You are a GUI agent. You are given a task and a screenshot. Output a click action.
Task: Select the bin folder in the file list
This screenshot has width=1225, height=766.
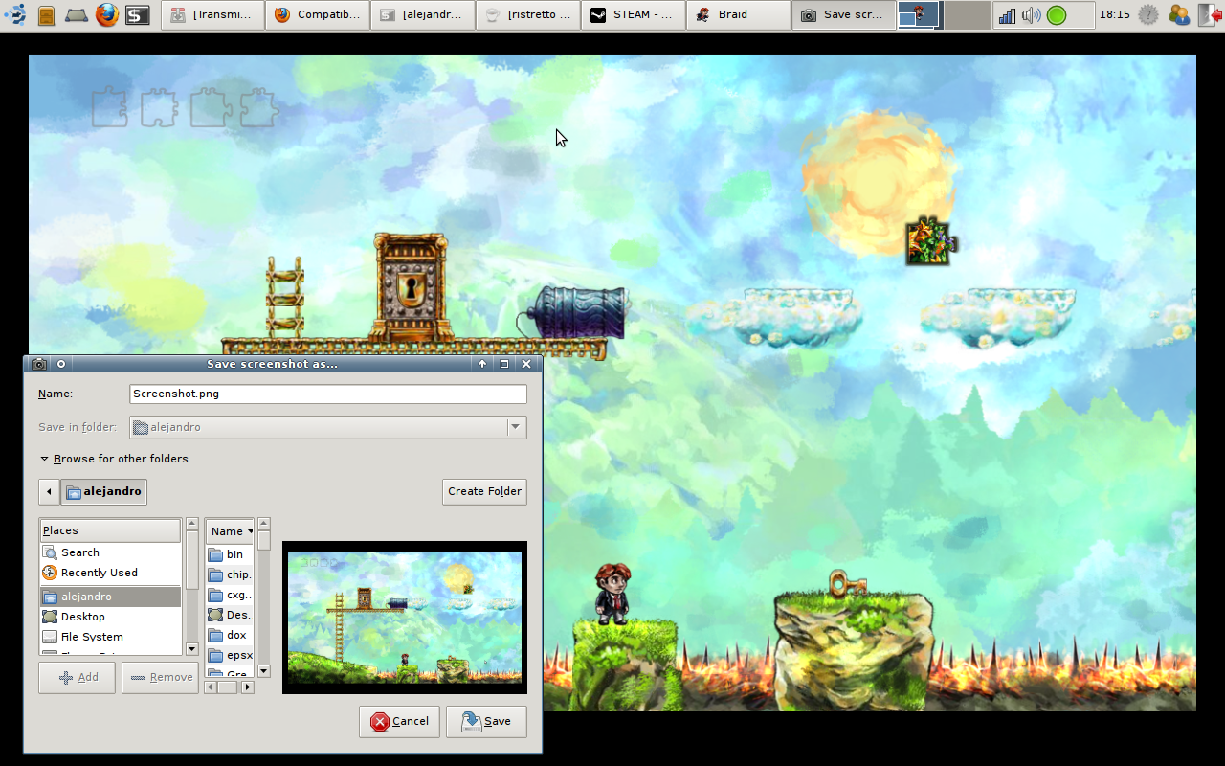pyautogui.click(x=230, y=554)
